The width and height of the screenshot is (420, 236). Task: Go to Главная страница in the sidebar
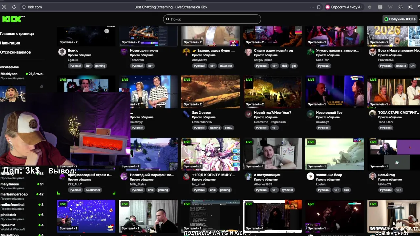click(17, 33)
